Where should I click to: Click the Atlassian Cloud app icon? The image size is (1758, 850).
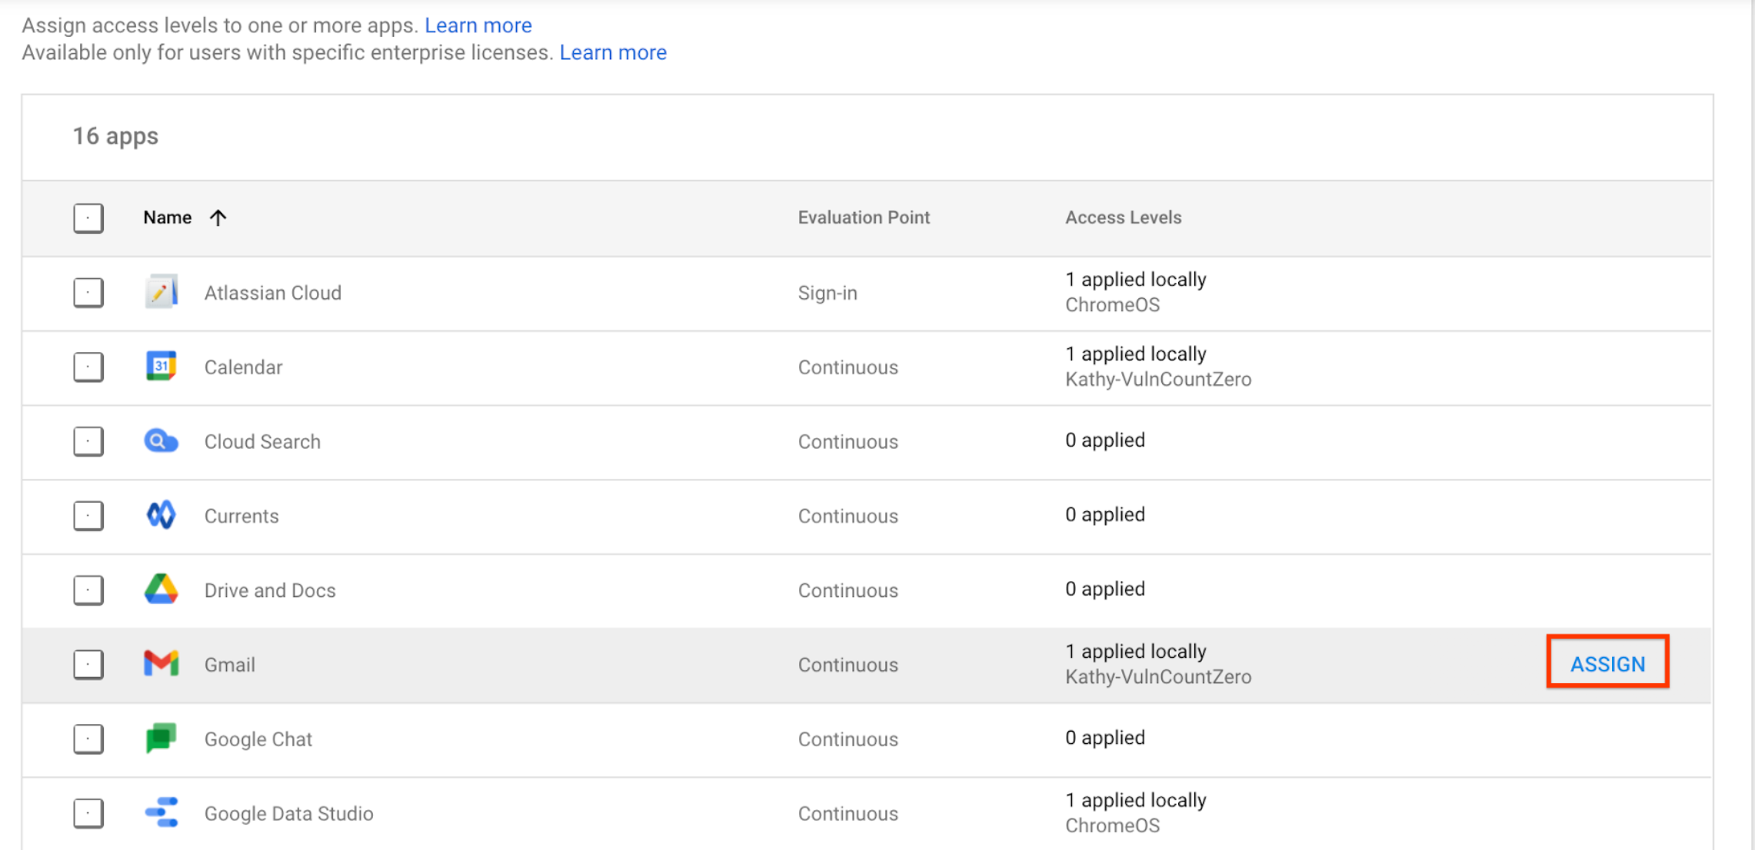point(160,291)
